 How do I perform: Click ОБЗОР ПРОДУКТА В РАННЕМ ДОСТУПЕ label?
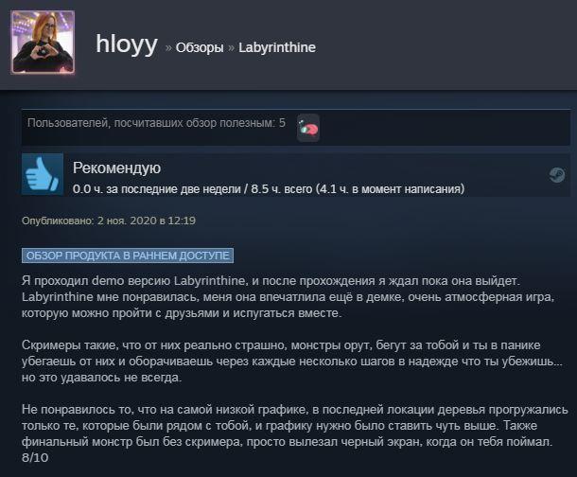(128, 256)
